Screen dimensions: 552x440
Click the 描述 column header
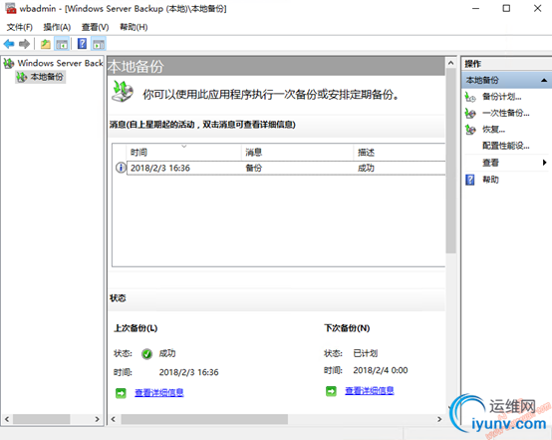[400, 153]
